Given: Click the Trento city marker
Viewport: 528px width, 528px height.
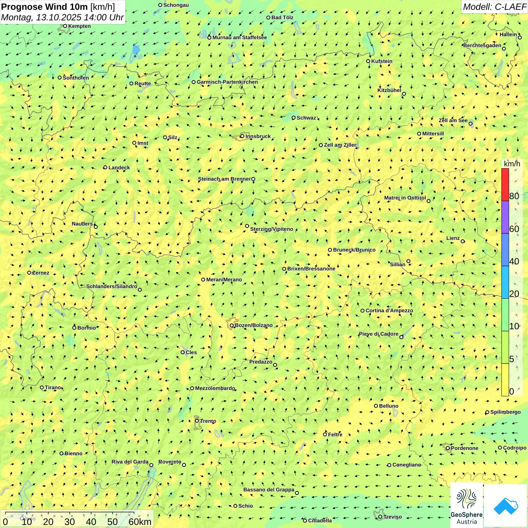Looking at the screenshot, I should tap(197, 421).
